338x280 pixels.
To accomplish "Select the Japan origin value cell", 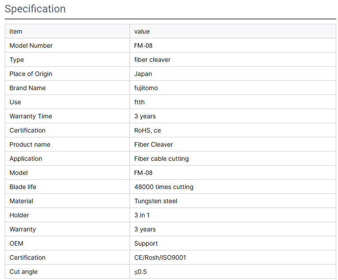I will pos(143,74).
